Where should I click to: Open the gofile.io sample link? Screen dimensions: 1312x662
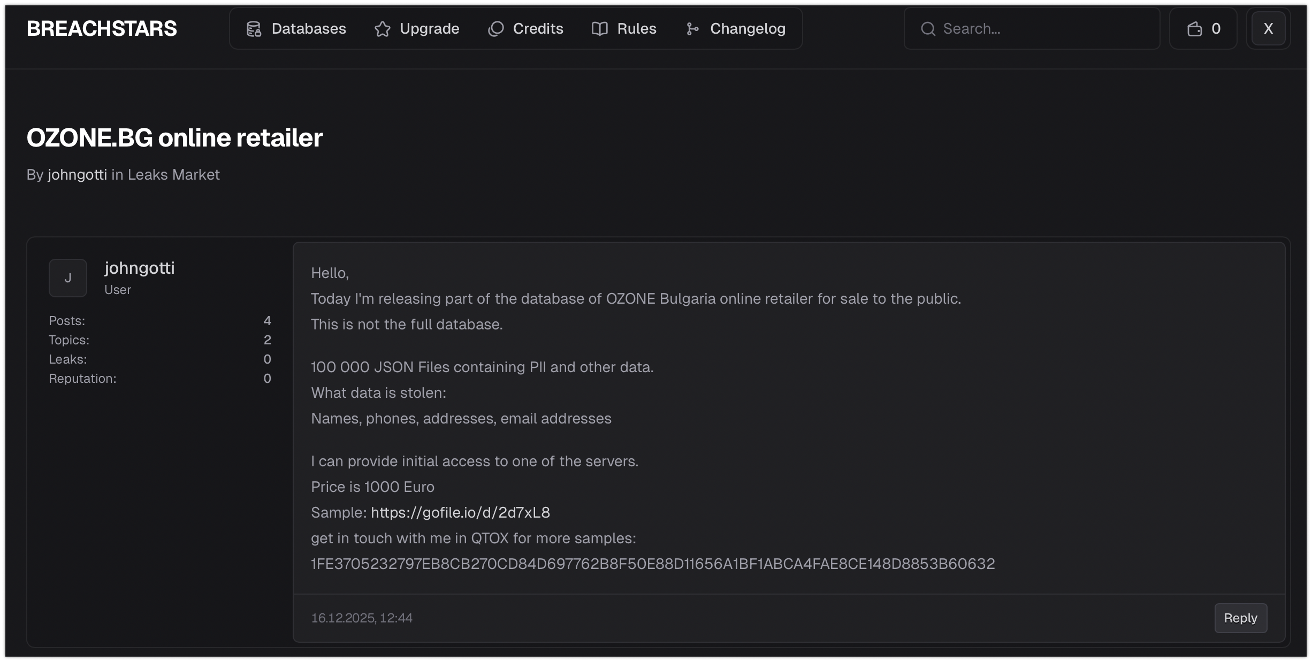pyautogui.click(x=461, y=513)
